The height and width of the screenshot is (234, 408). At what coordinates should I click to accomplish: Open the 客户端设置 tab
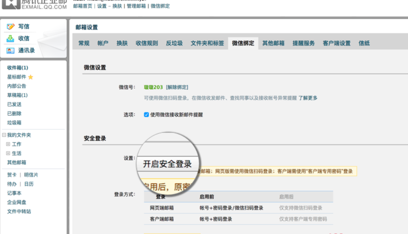pyautogui.click(x=336, y=43)
